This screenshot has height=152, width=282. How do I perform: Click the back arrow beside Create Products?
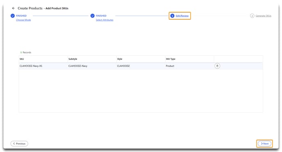tap(13, 8)
